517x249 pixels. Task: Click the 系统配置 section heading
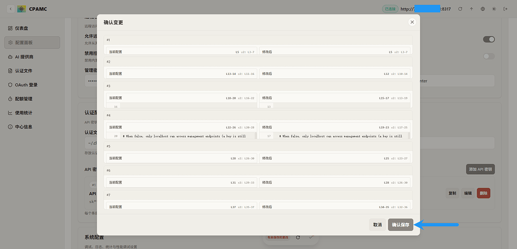tap(94, 237)
